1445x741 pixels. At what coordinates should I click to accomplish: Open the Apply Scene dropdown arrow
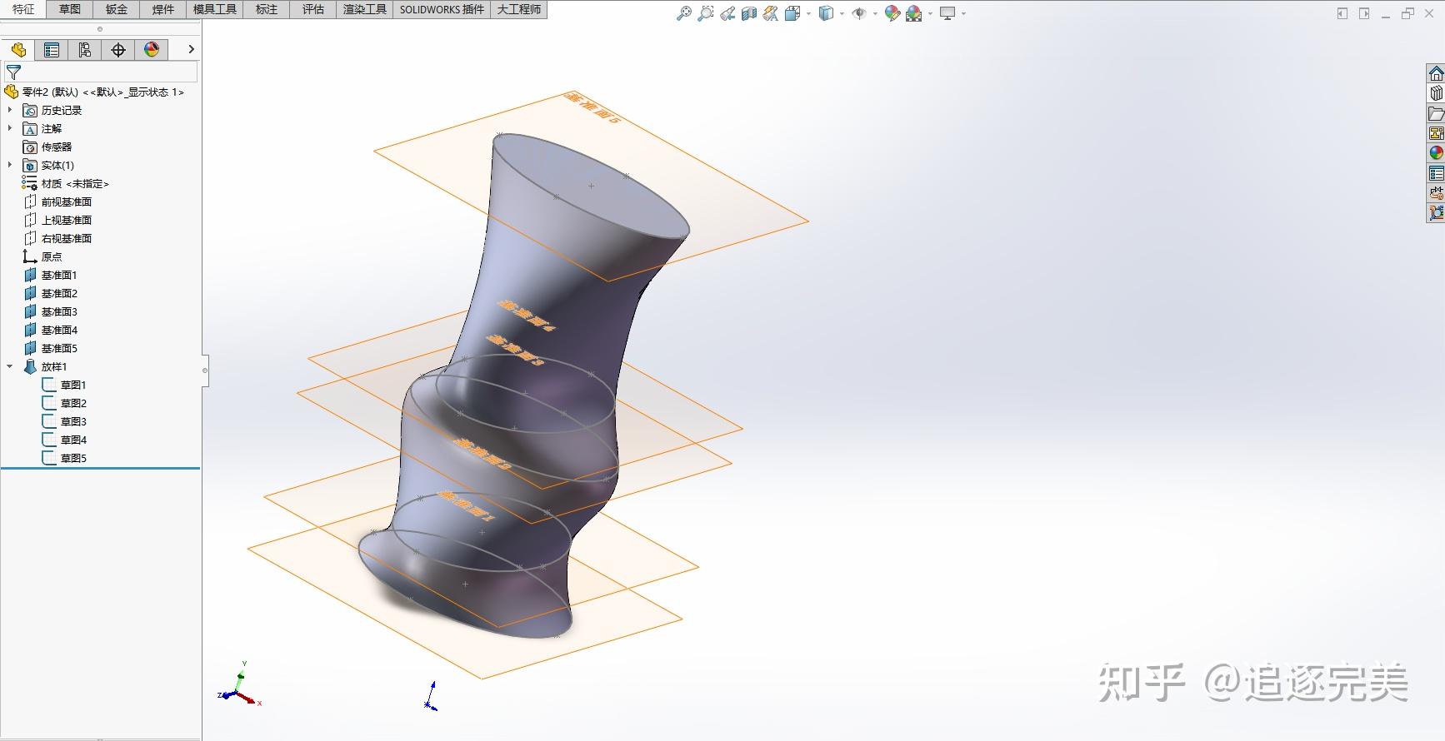[x=930, y=13]
